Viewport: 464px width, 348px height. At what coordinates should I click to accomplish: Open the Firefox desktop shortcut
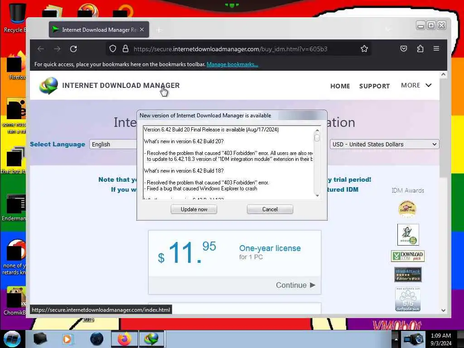16,66
